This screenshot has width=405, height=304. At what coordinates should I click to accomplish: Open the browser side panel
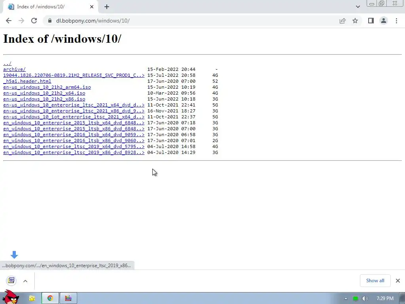click(371, 21)
